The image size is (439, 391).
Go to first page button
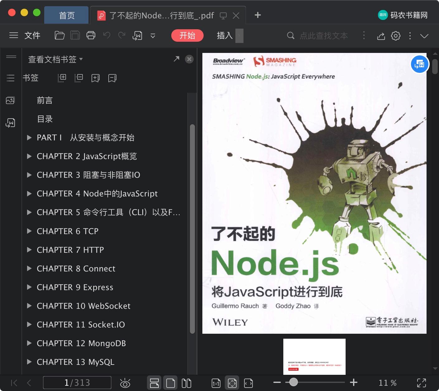14,383
